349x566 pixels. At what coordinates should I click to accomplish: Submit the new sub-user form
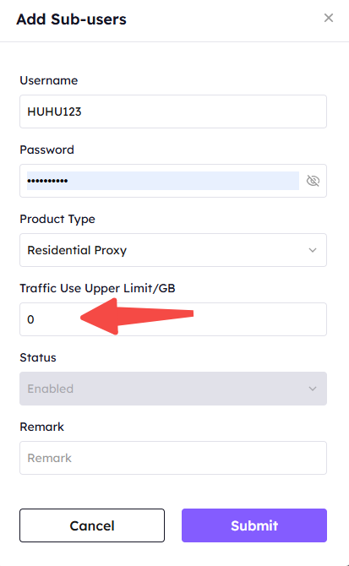point(254,525)
